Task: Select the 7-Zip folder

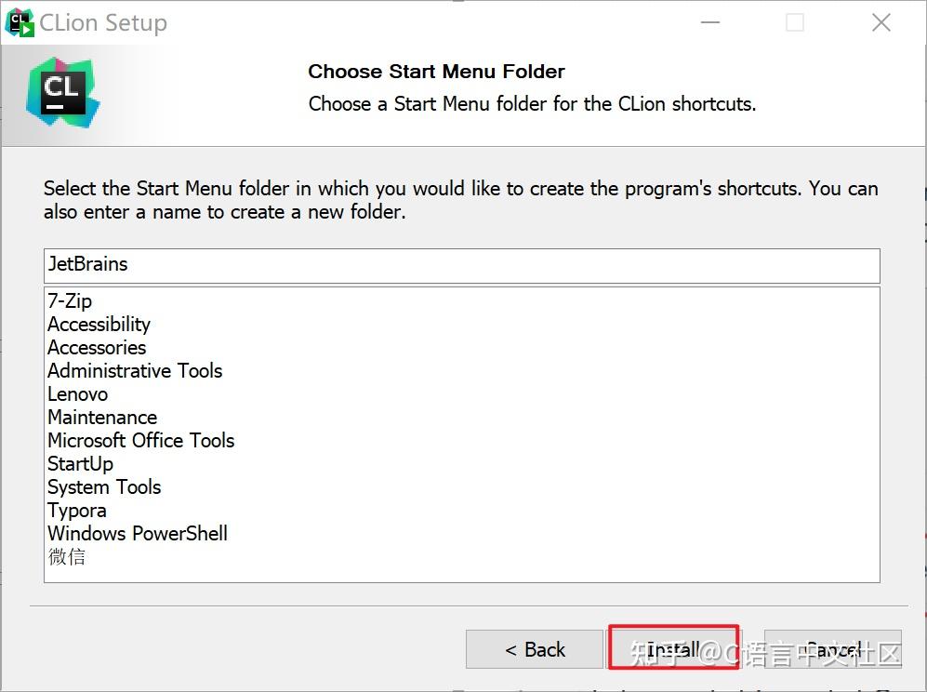Action: tap(71, 301)
